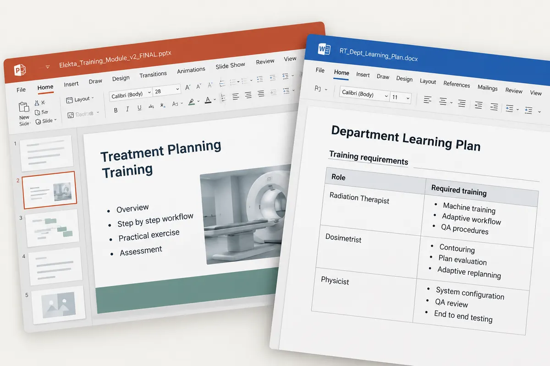Click the 'Department Learning Plan' heading in Word
The width and height of the screenshot is (550, 366).
(x=406, y=138)
